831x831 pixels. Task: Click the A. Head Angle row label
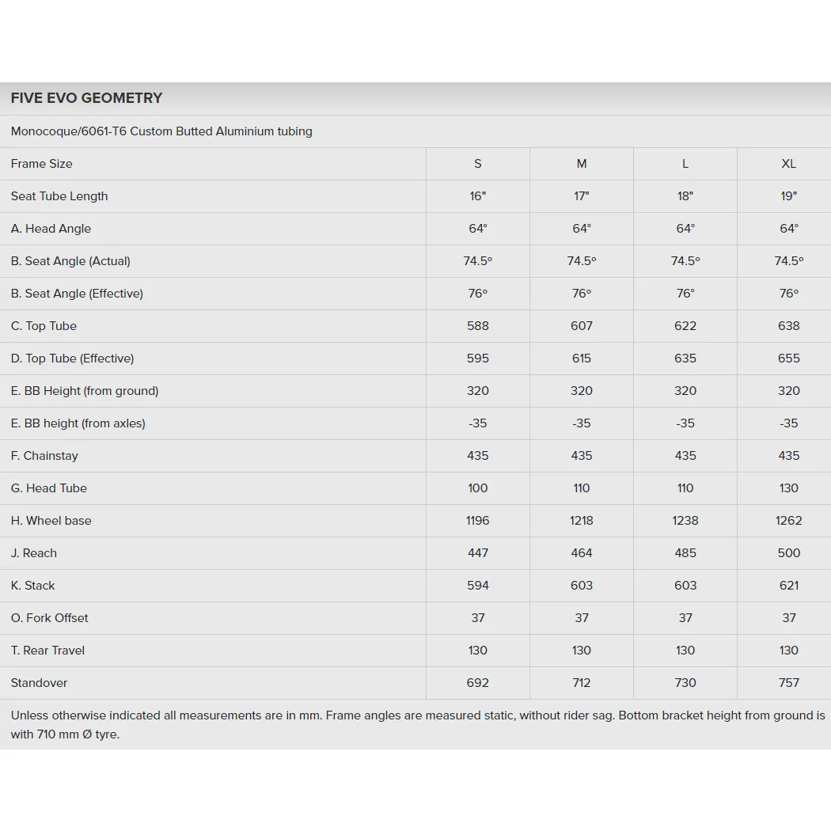pyautogui.click(x=51, y=229)
